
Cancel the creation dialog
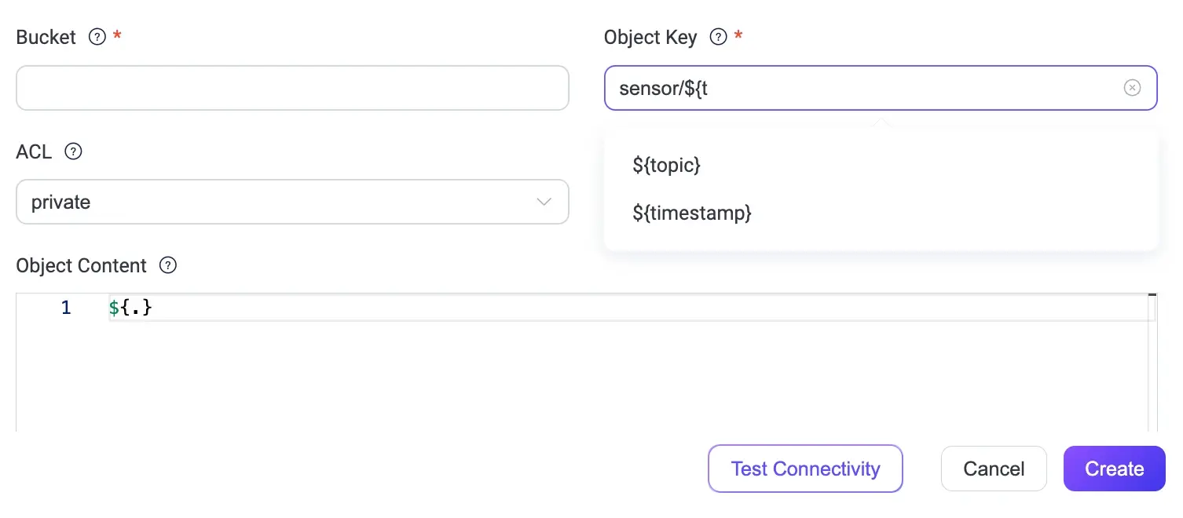(x=994, y=469)
